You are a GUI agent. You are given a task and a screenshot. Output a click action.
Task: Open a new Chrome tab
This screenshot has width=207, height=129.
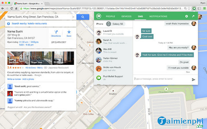coord(47,4)
